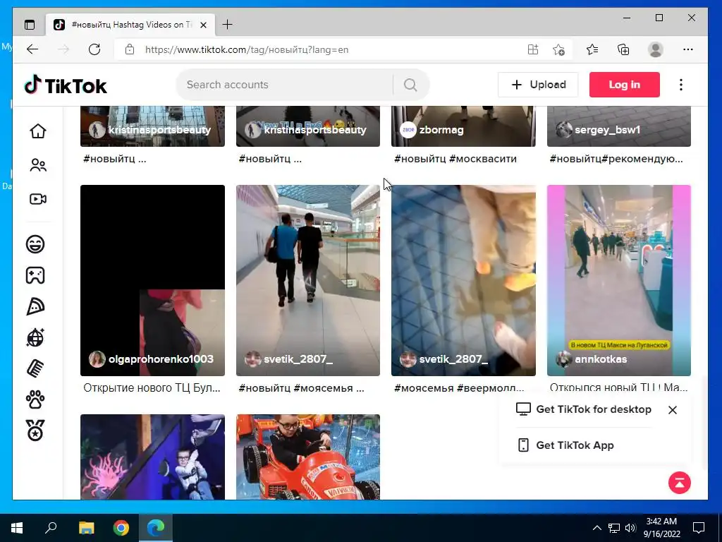The height and width of the screenshot is (542, 722).
Task: Click caption '#новыйтц #москвасити'
Action: (x=455, y=159)
